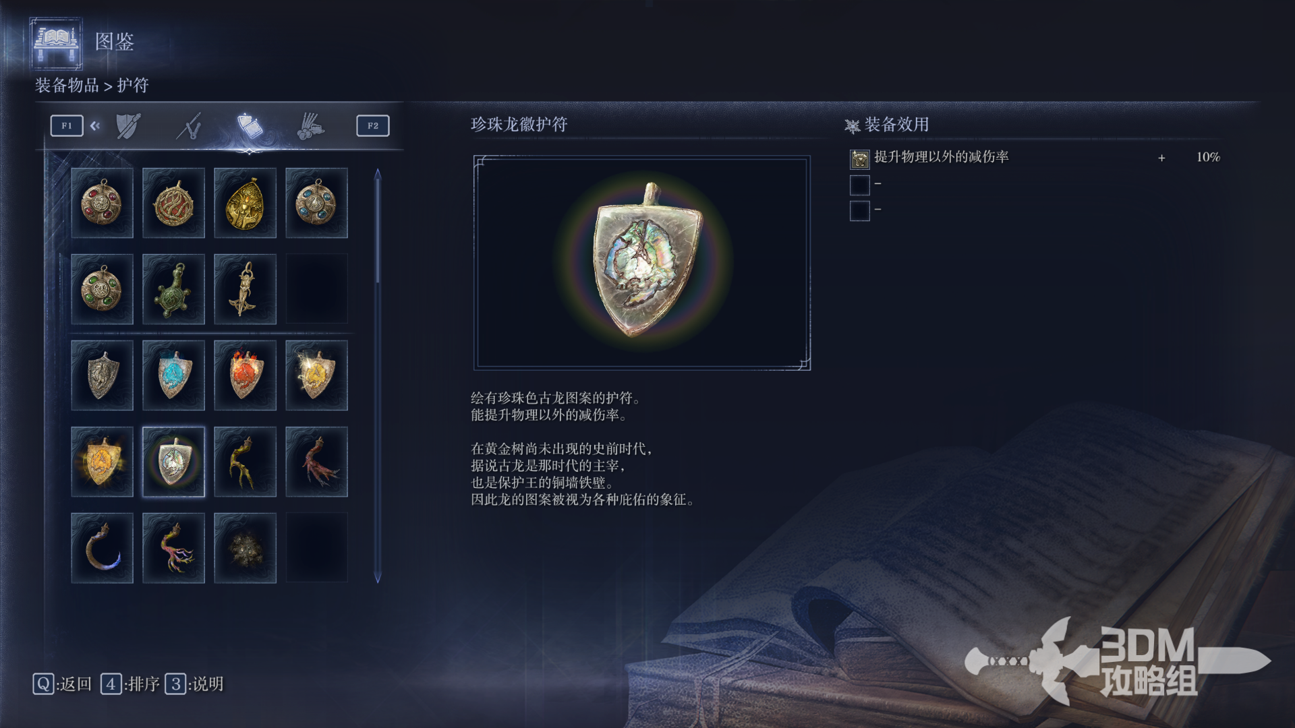Select the green turtle talisman icon
The height and width of the screenshot is (728, 1295).
[173, 289]
